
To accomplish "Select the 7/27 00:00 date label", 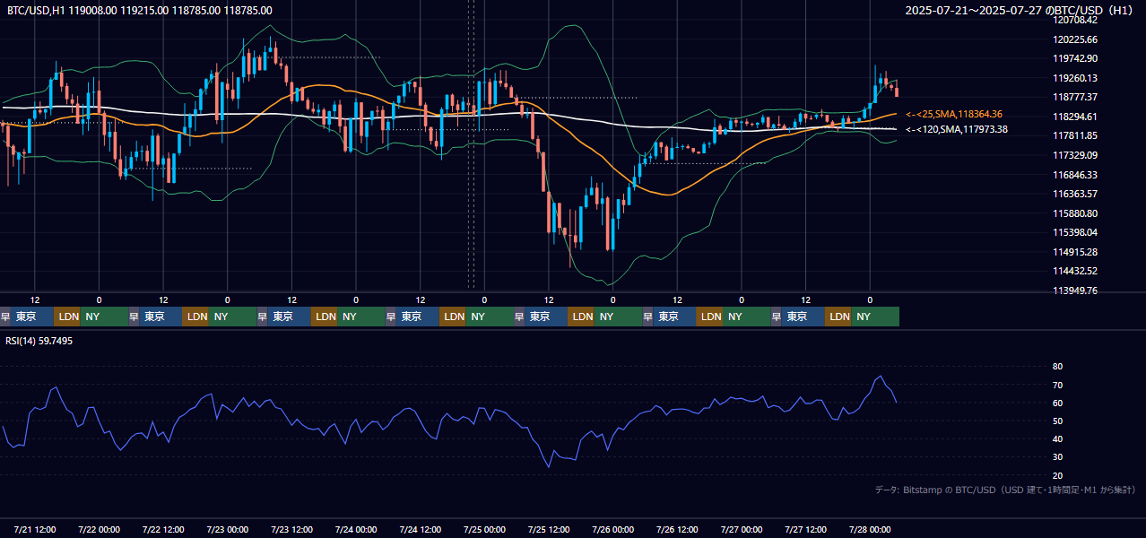I will [742, 529].
